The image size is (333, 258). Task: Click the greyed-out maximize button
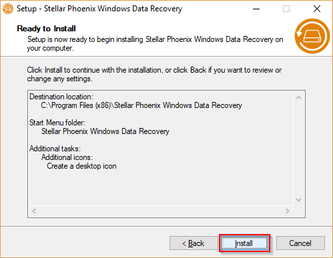coord(286,9)
